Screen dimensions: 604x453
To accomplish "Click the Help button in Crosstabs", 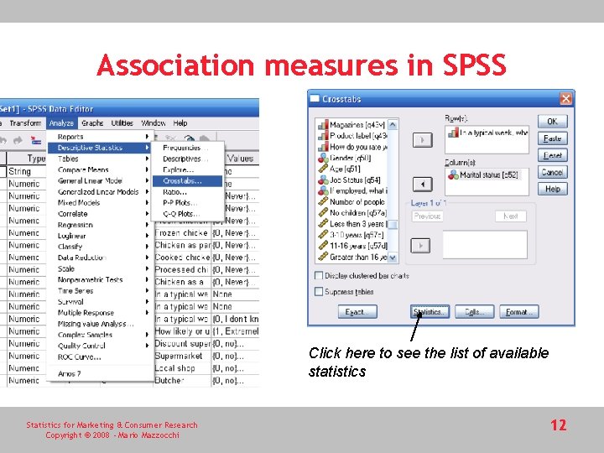I will pyautogui.click(x=552, y=189).
